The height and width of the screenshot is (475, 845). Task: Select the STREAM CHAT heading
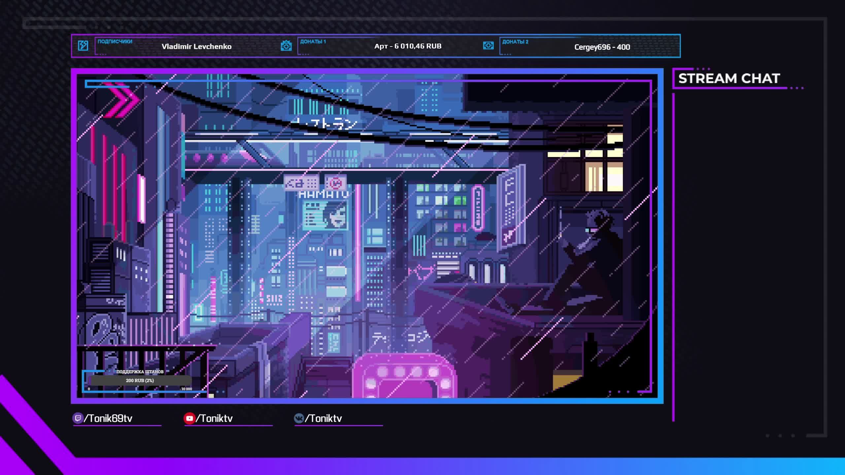[729, 79]
